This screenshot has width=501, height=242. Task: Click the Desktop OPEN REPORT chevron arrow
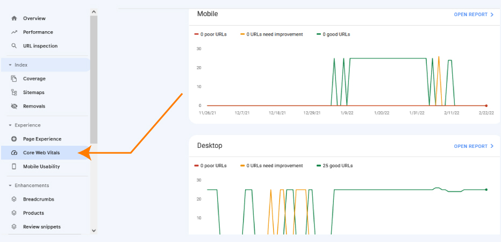492,146
